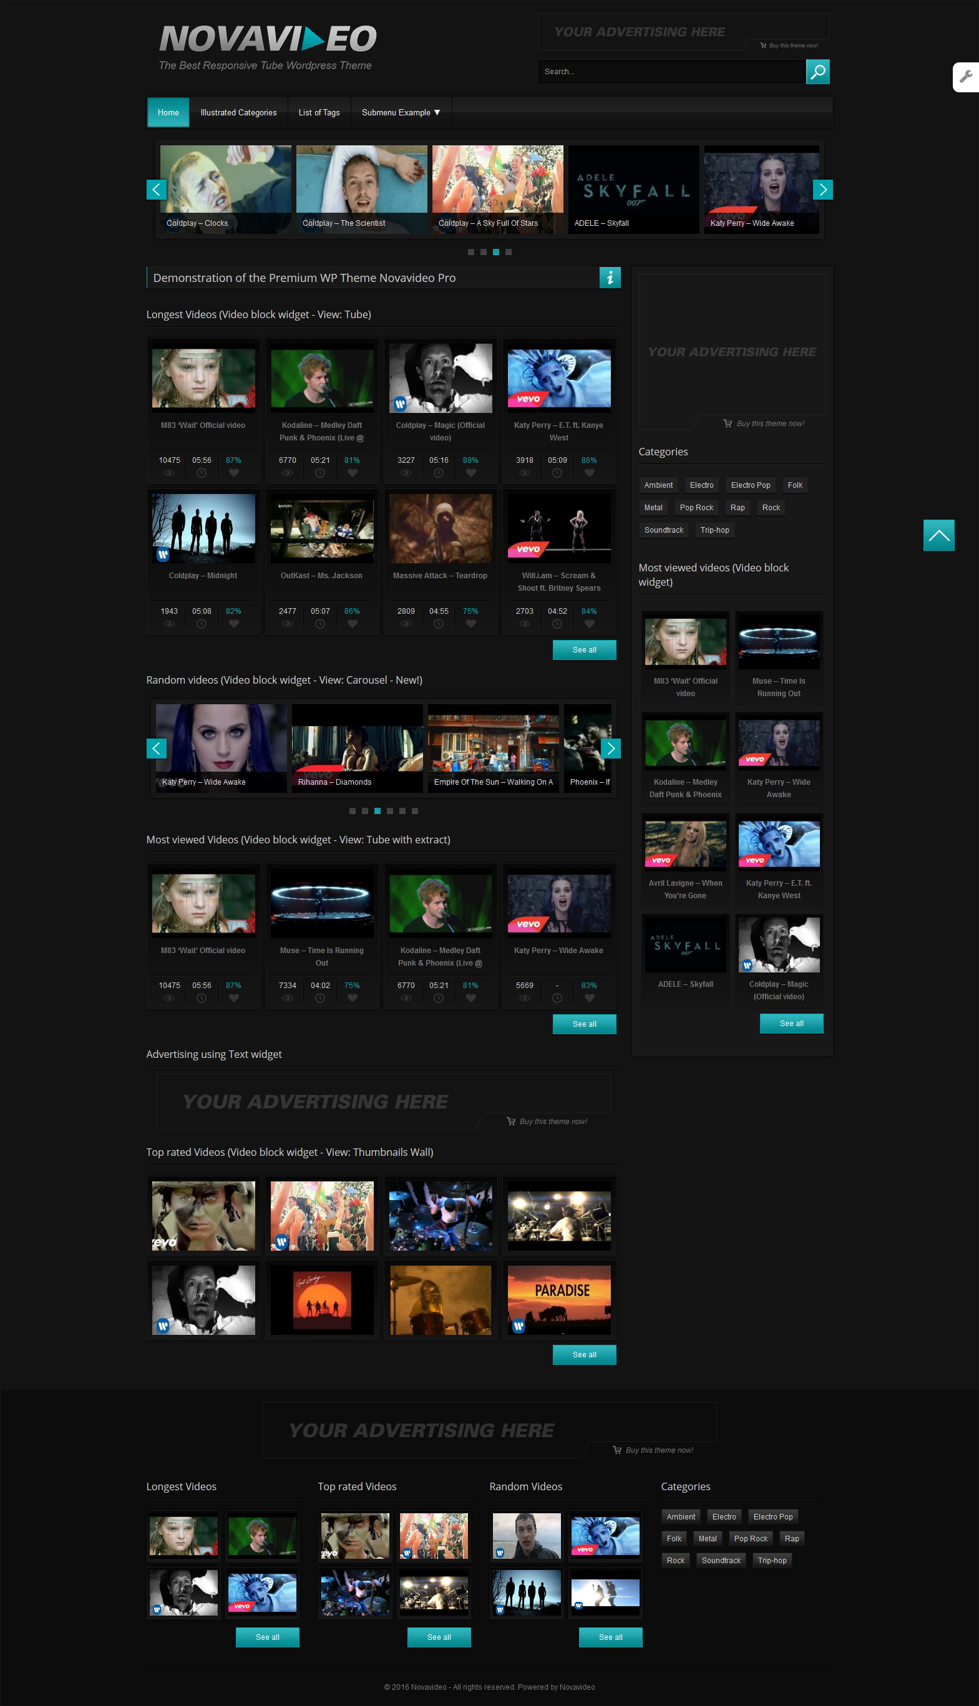This screenshot has height=1706, width=979.
Task: Select sidebar Electro Pop category tag
Action: 751,485
